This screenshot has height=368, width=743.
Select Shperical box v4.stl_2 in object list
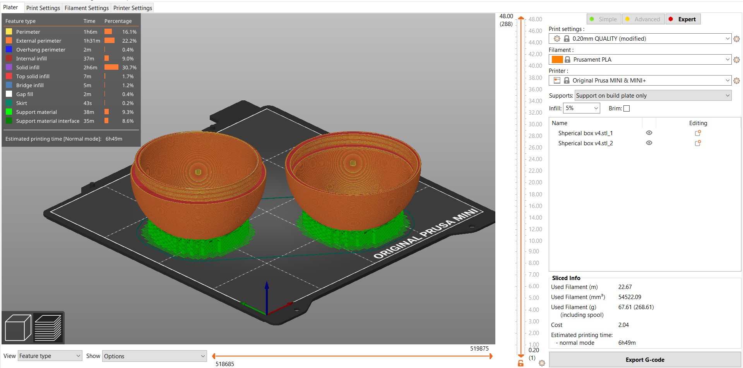(x=585, y=143)
